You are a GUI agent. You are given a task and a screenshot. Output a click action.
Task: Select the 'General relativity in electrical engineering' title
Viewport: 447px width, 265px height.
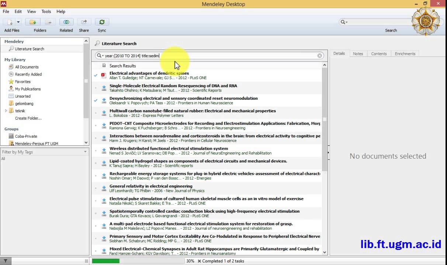(x=151, y=186)
